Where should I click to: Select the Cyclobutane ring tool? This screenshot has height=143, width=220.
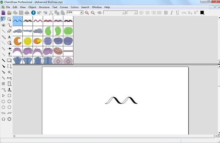click(x=9, y=95)
